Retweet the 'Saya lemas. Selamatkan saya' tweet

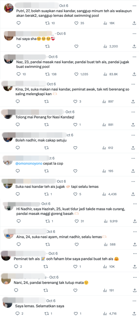click(46, 313)
